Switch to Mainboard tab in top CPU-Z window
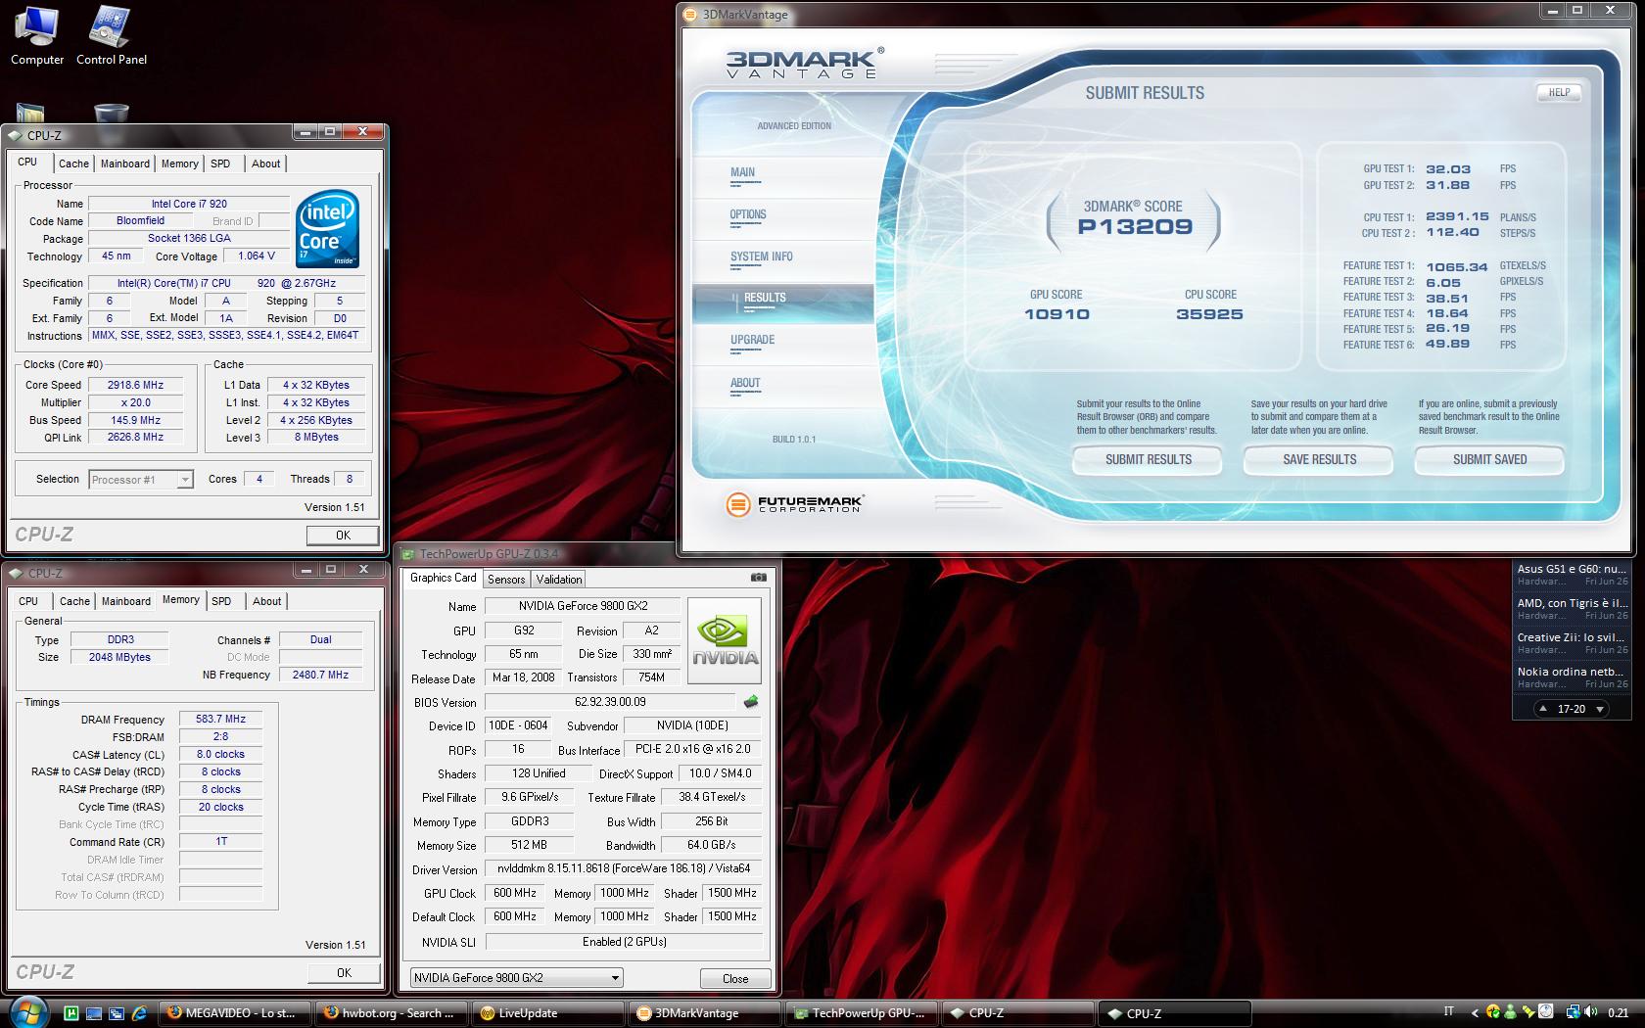The image size is (1645, 1028). click(125, 164)
